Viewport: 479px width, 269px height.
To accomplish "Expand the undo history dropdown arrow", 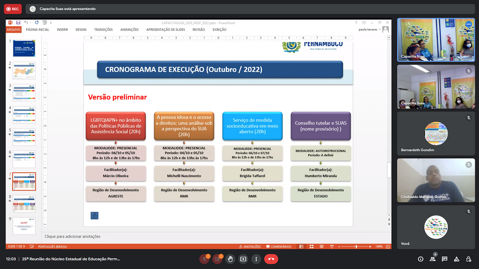I will click(x=30, y=22).
